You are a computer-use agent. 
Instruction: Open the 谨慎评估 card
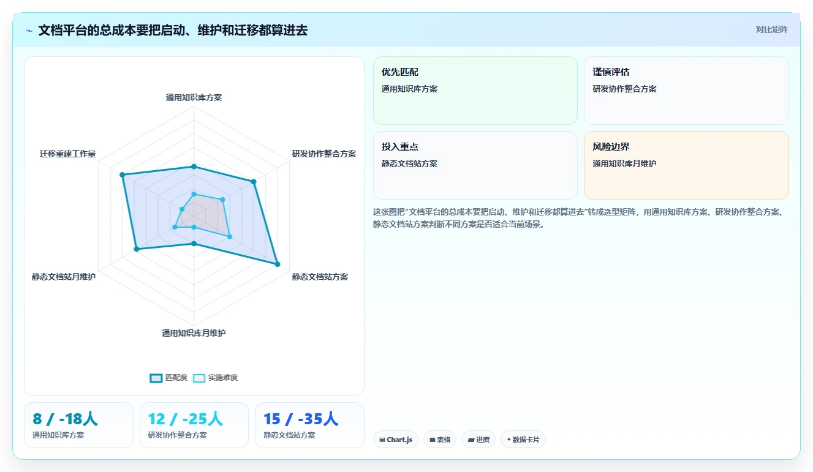[x=686, y=91]
